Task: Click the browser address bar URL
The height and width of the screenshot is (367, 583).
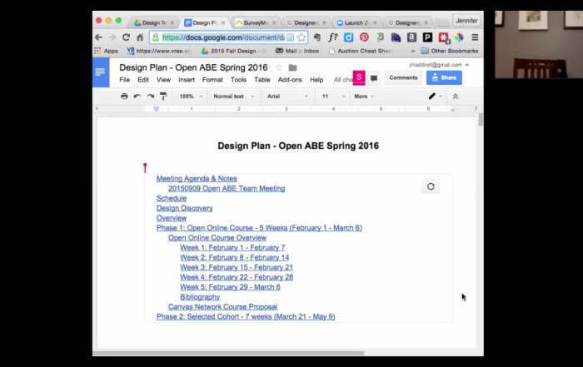Action: coord(223,37)
